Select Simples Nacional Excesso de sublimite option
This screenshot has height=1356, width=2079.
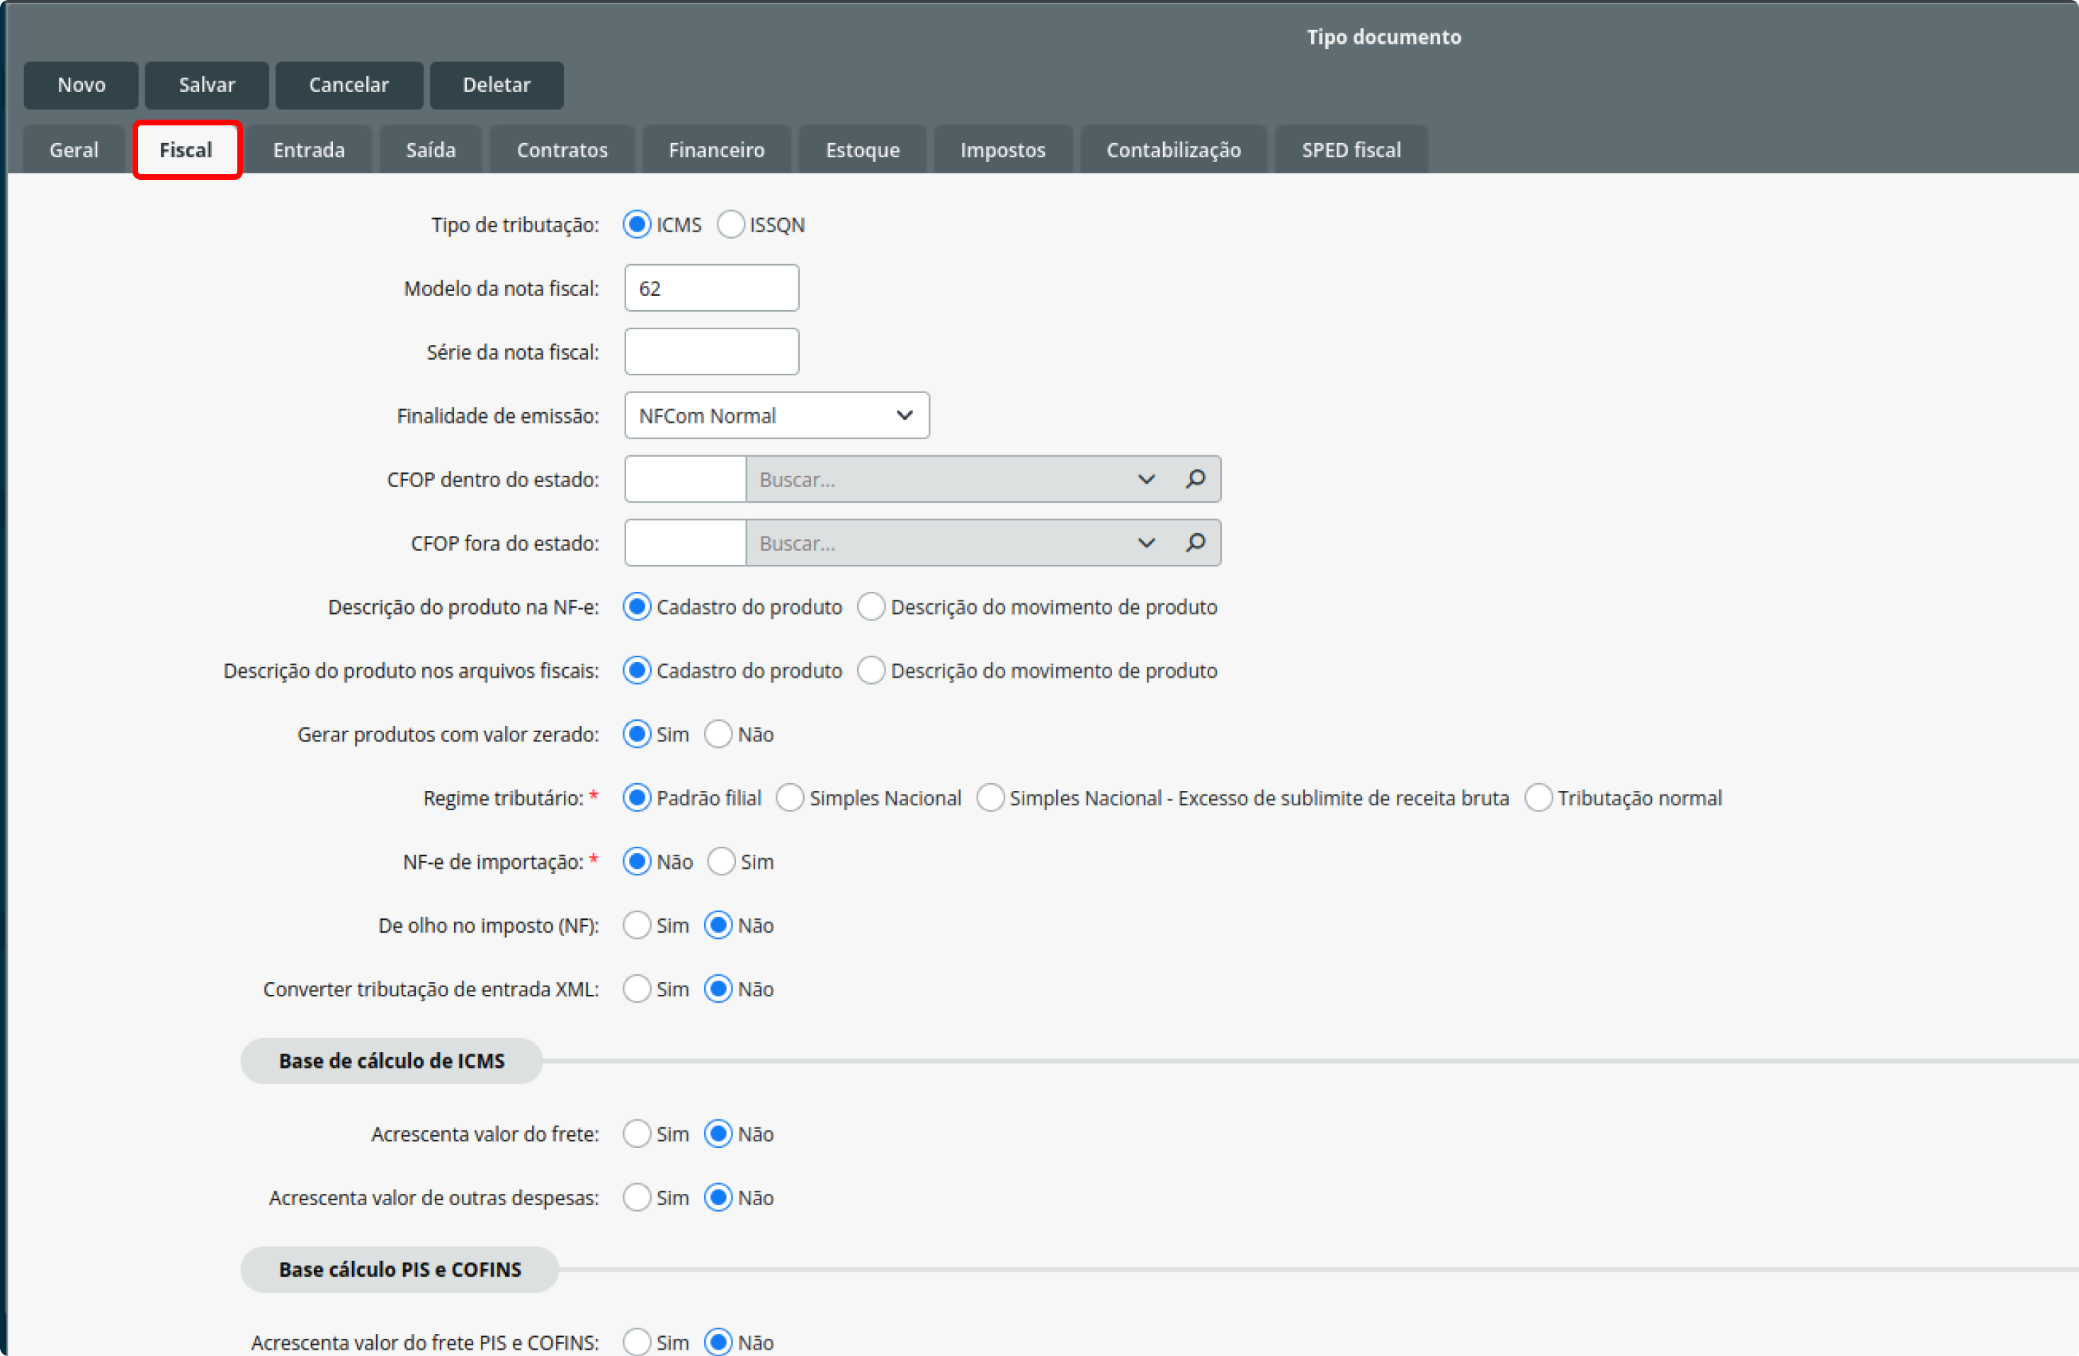(x=990, y=797)
